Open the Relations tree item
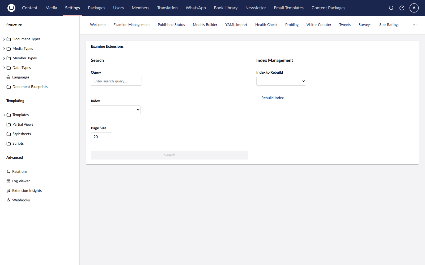The height and width of the screenshot is (265, 425). [20, 172]
